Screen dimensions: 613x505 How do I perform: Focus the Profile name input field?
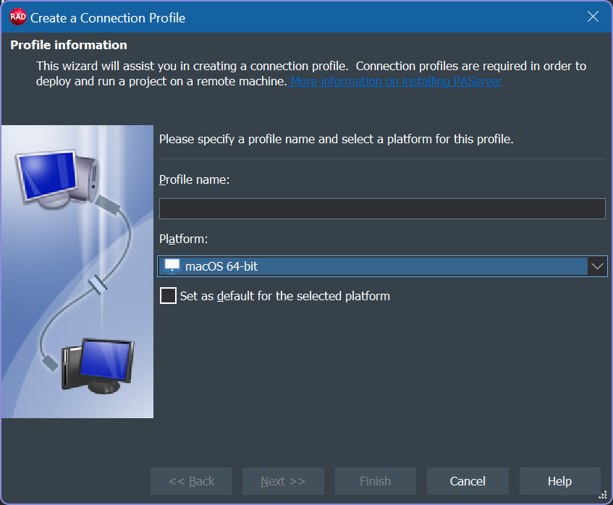point(382,208)
